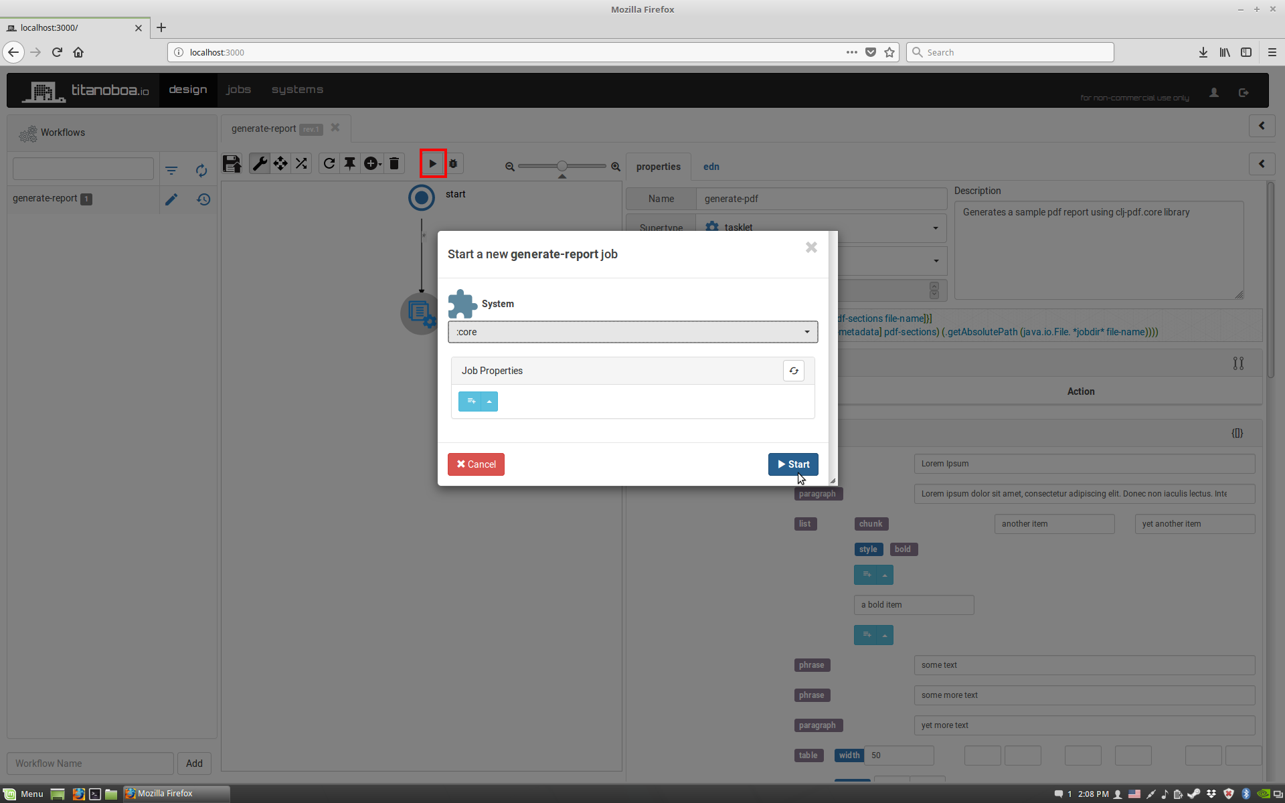Screen dimensions: 1285x803
Task: Toggle the shuffle connections tool
Action: click(302, 164)
